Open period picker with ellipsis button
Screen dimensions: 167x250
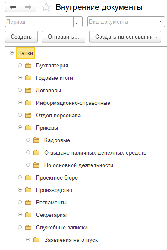click(78, 21)
